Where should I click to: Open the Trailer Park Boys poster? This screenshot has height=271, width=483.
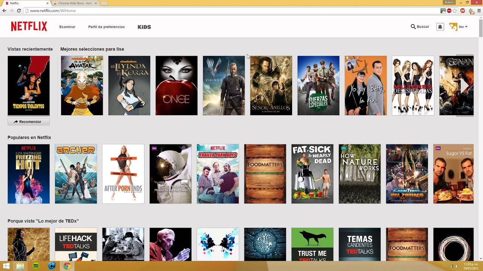[x=218, y=174]
